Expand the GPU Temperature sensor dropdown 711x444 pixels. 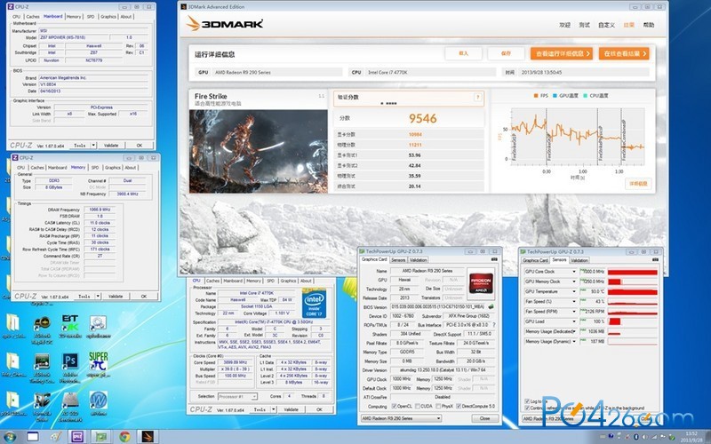[x=574, y=291]
